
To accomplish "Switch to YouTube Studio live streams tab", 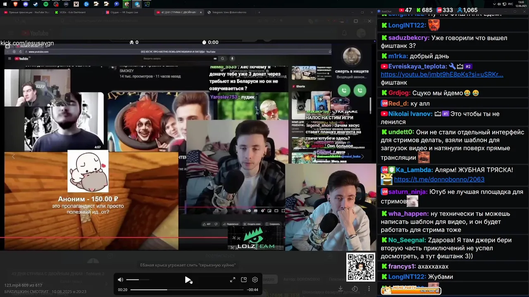I will [x=26, y=12].
